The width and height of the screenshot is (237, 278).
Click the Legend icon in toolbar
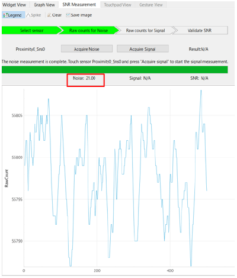tap(5, 15)
